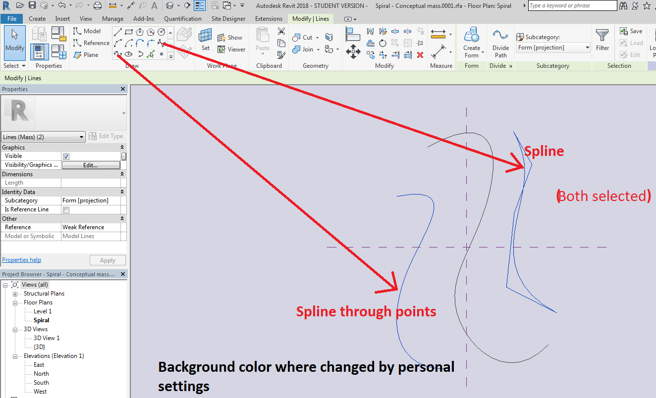Select the {3D} view in browser
The height and width of the screenshot is (398, 656).
coord(39,347)
